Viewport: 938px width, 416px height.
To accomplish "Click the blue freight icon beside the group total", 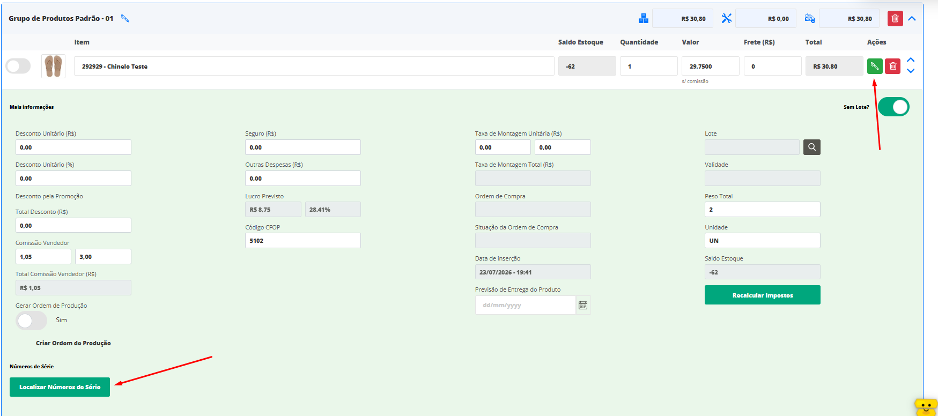I will (810, 19).
